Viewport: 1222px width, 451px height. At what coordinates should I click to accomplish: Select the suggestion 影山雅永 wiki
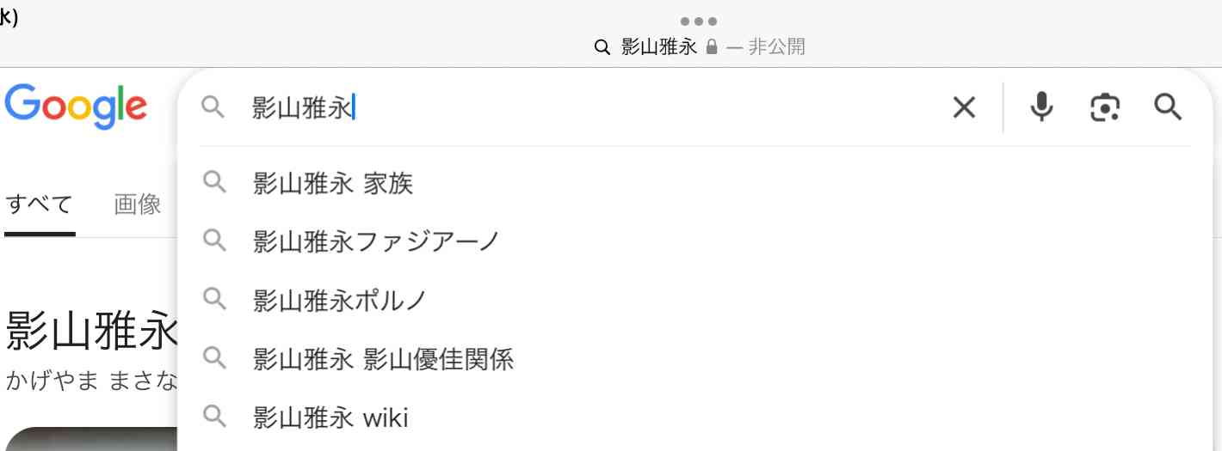click(x=330, y=417)
